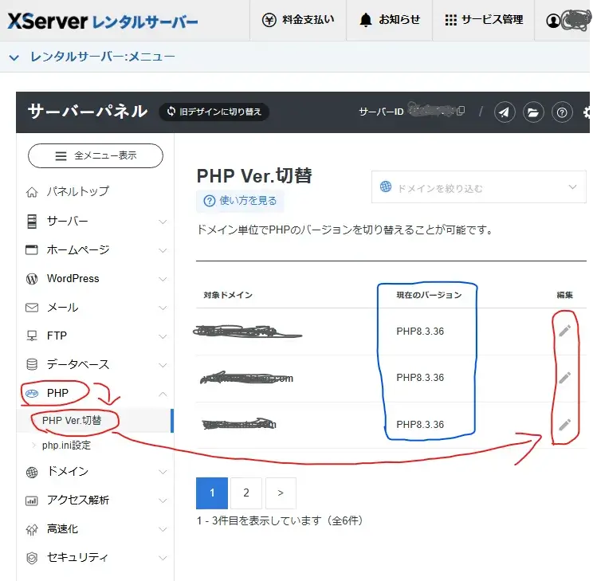Click the next page arrow button
Screen dimensions: 593x581
[x=281, y=493]
